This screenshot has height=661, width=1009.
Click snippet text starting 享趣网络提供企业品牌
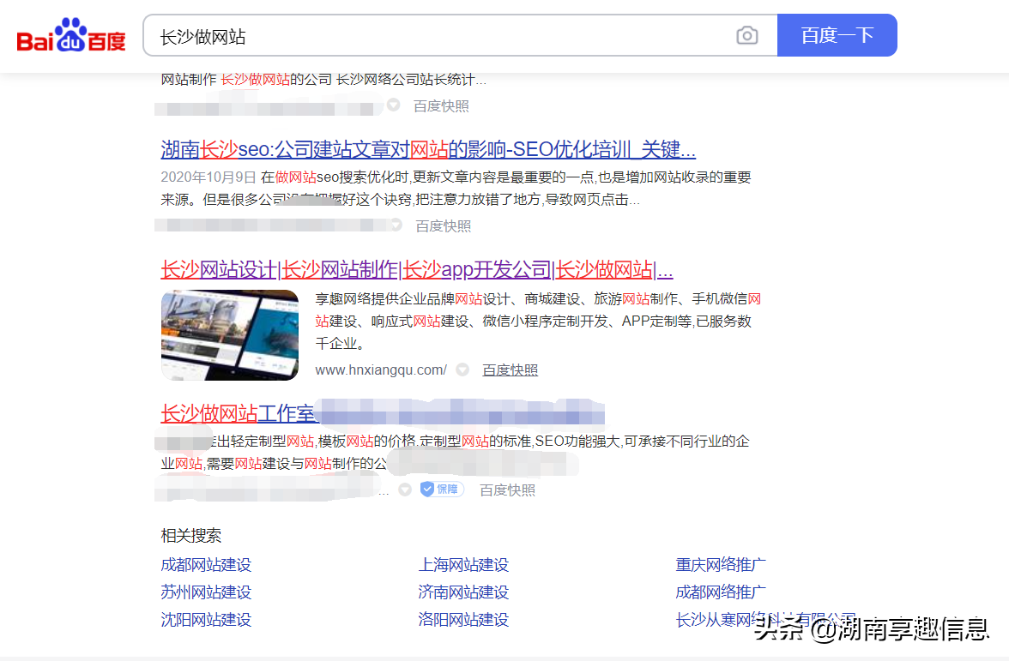[538, 321]
